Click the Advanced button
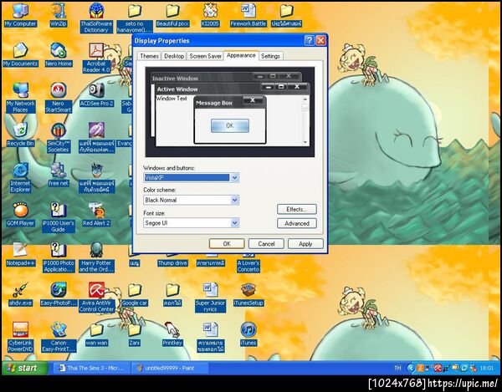Screen dimensions: 502x392 click(297, 223)
